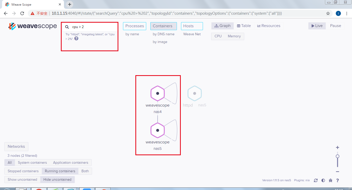Viewport: 352px width, 190px height.
Task: Filter to System containers
Action: 32,163
